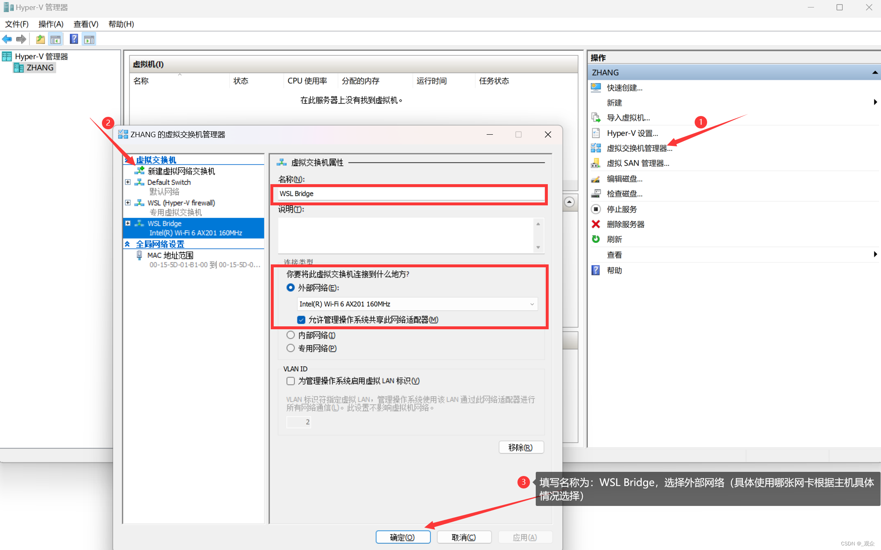The image size is (881, 550).
Task: Select the Internal network (内部网络) radio button
Action: point(291,335)
